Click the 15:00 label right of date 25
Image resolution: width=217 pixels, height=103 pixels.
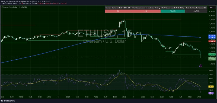coord(181,97)
